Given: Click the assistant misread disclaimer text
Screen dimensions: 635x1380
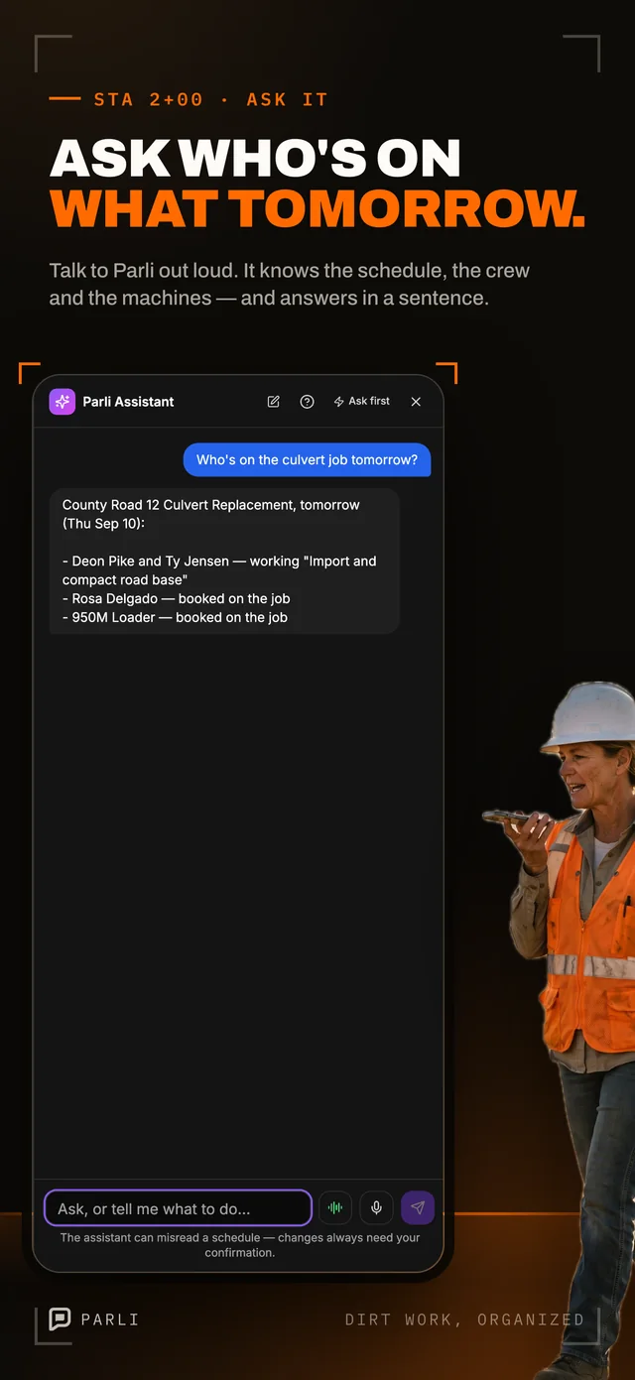Looking at the screenshot, I should [240, 1245].
